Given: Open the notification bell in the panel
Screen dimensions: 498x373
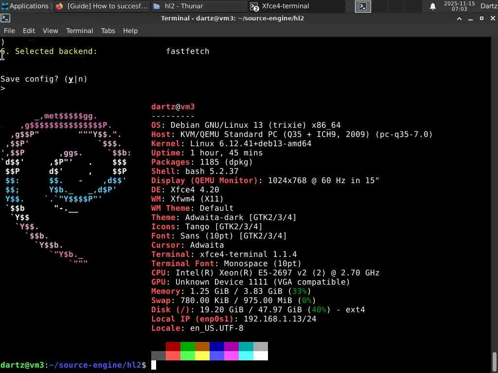Looking at the screenshot, I should pyautogui.click(x=432, y=6).
